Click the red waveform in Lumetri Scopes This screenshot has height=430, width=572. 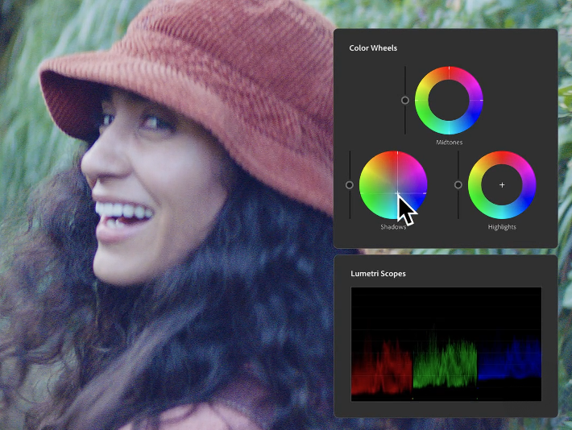[x=382, y=366]
